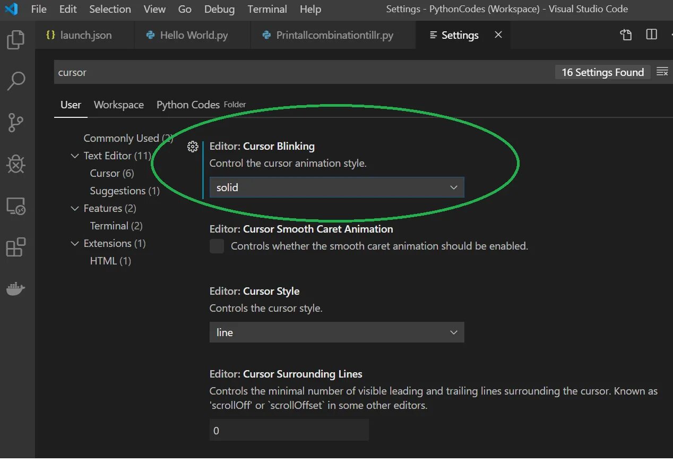673x462 pixels.
Task: Click Cursor Surrounding Lines number field
Action: coord(289,430)
